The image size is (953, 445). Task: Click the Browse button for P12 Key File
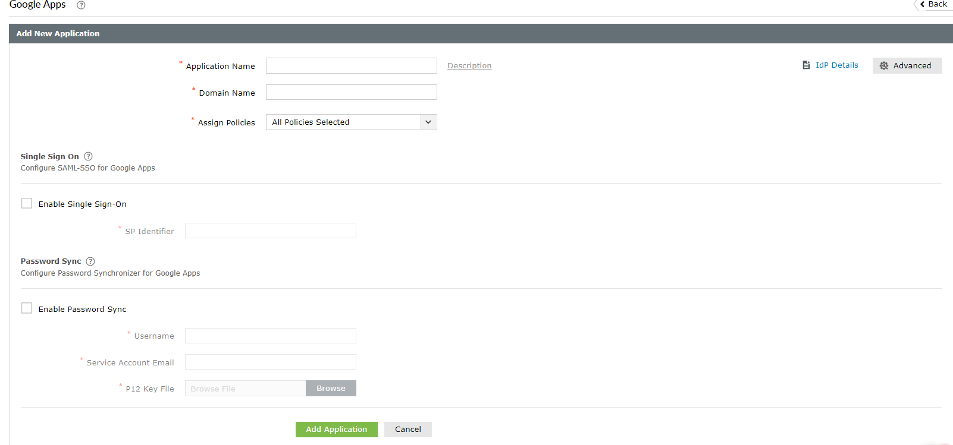[x=331, y=388]
